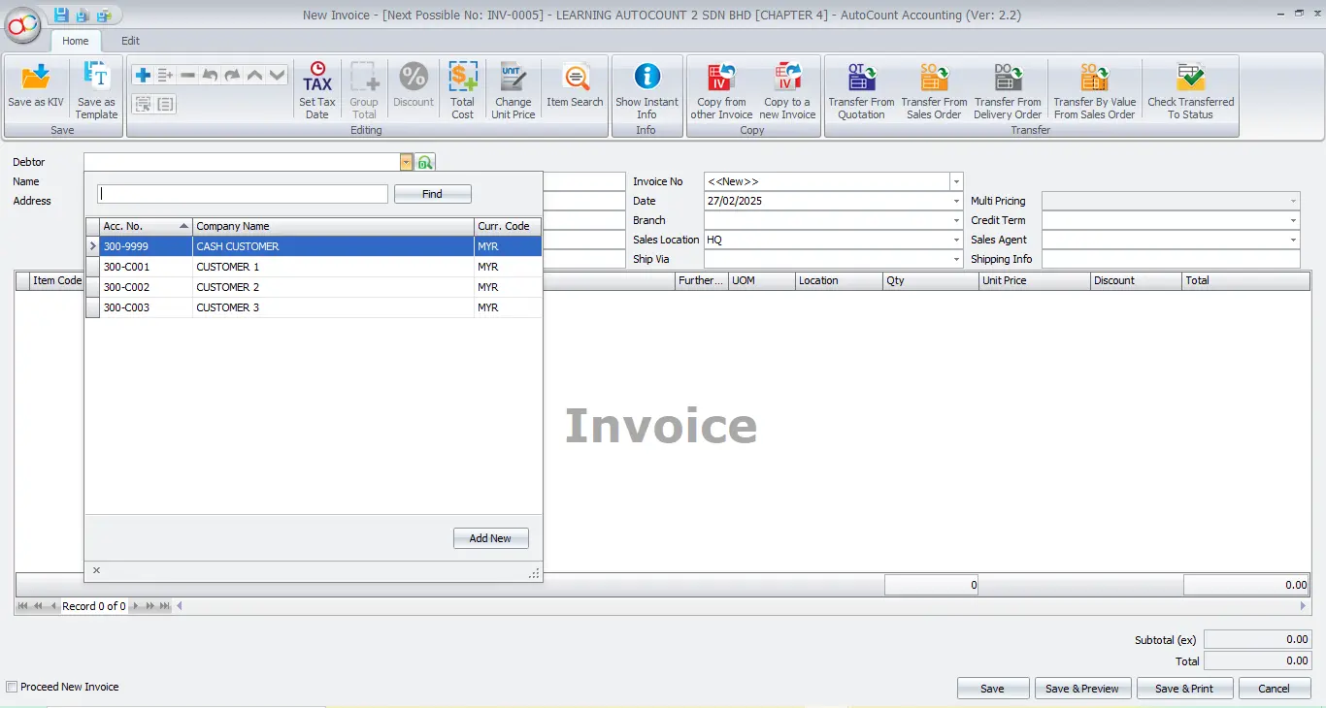Switch to the Edit tab

click(130, 41)
